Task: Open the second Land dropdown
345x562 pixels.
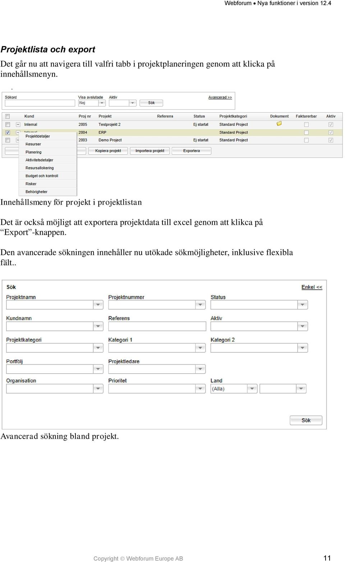Action: pos(301,389)
